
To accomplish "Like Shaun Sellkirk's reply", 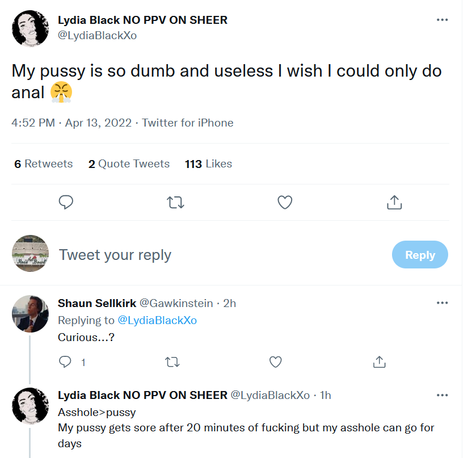I will pyautogui.click(x=275, y=362).
